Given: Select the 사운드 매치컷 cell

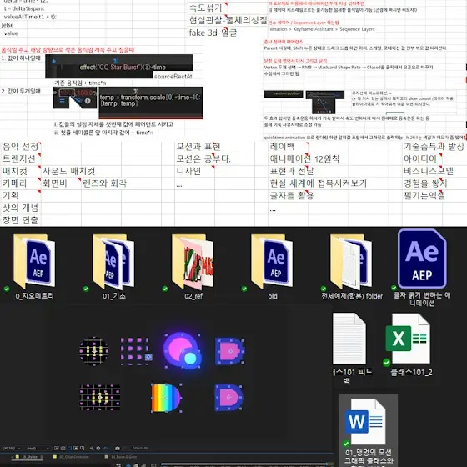Looking at the screenshot, I should (68, 171).
